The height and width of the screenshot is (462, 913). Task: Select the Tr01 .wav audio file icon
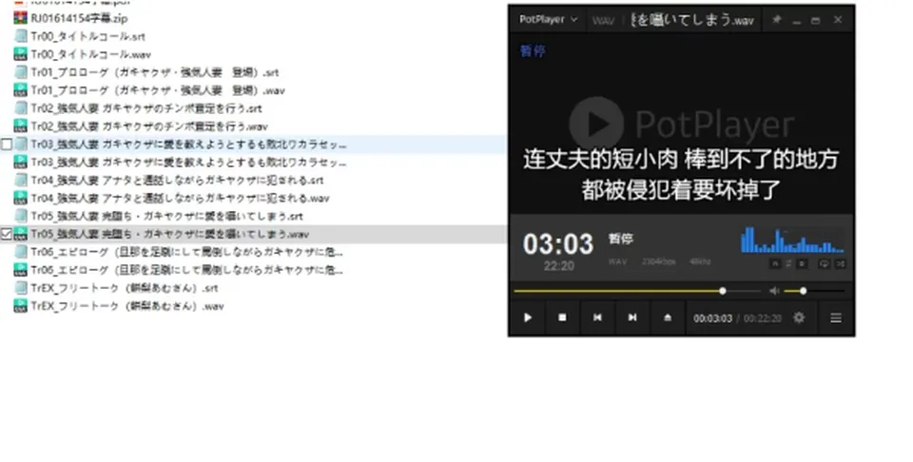coord(20,90)
